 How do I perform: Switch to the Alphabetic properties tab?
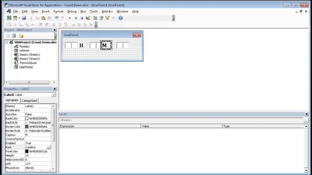12,100
